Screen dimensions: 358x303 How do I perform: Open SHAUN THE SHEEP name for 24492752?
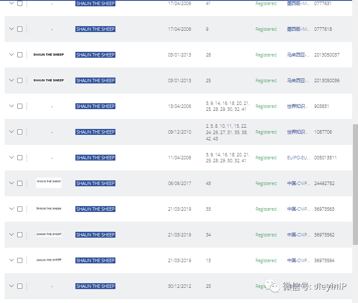click(95, 183)
